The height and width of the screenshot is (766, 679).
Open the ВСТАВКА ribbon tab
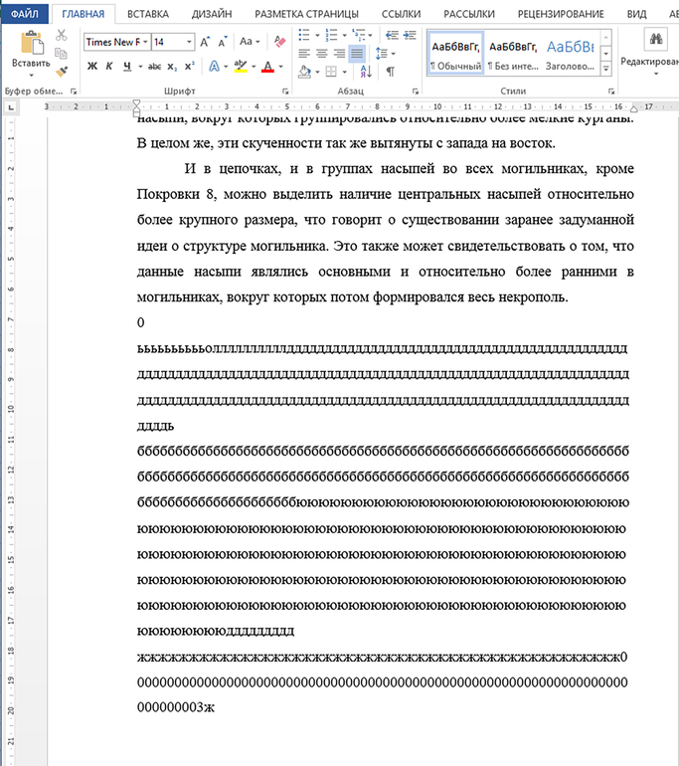147,14
